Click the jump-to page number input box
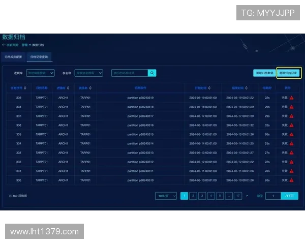 (273, 196)
